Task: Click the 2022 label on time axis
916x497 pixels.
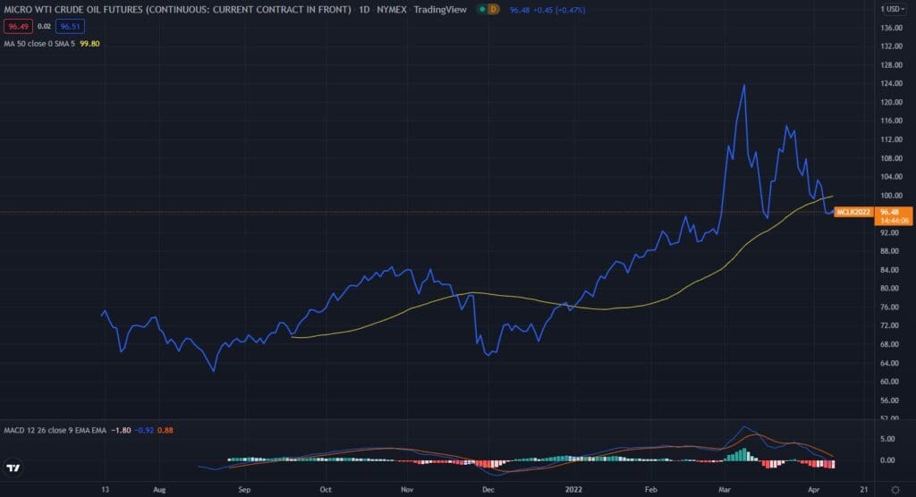Action: [x=572, y=490]
